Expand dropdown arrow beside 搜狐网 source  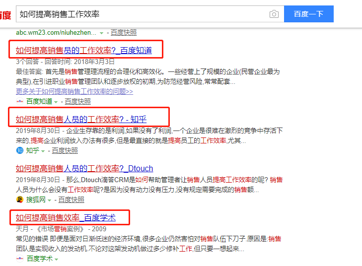click(49, 200)
